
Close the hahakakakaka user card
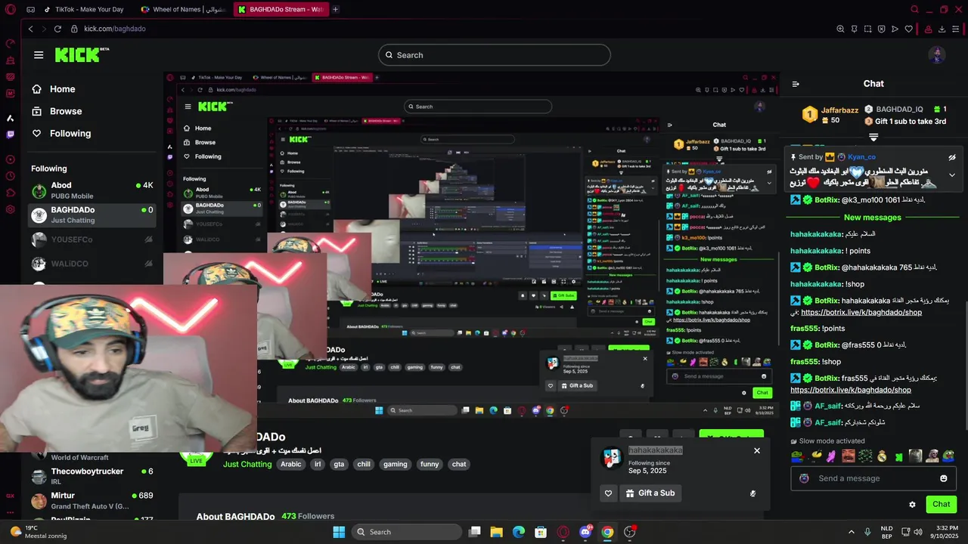(757, 451)
